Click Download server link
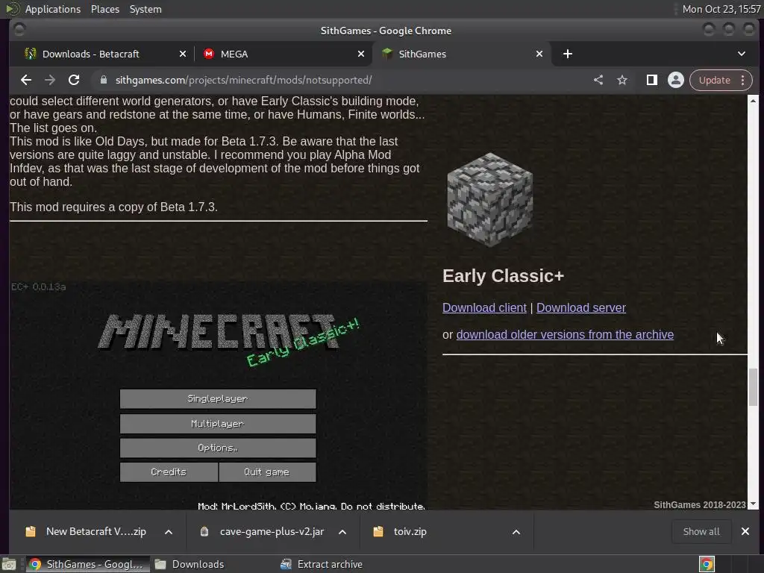 coord(580,308)
